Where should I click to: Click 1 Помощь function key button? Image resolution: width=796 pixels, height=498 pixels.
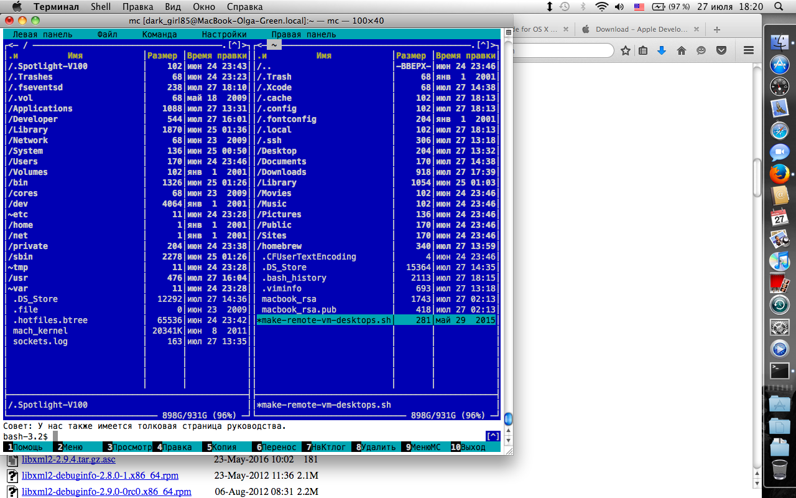pyautogui.click(x=25, y=447)
